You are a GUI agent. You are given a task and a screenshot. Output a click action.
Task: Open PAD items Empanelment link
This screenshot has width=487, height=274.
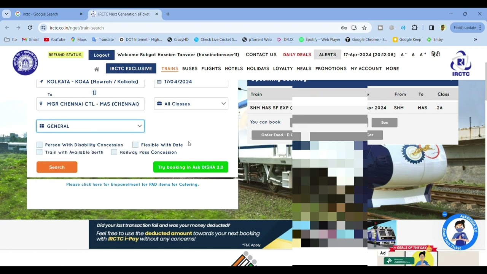point(132,184)
